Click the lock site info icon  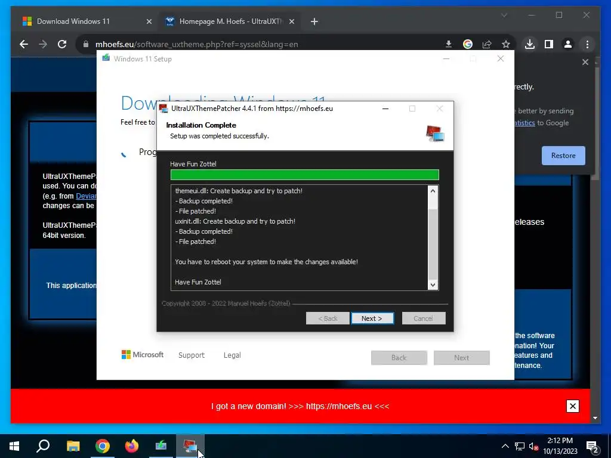[x=86, y=44]
